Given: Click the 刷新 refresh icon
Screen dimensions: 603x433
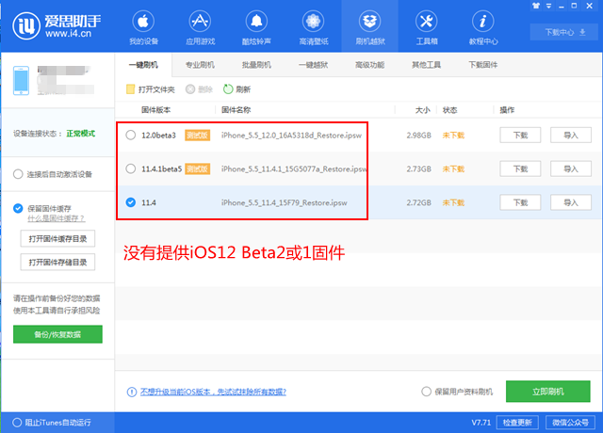Looking at the screenshot, I should coord(228,89).
